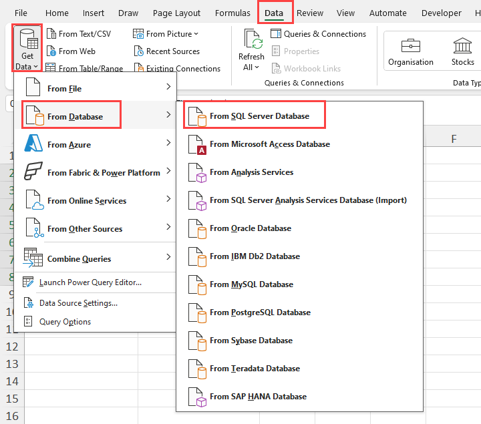481x424 pixels.
Task: Click the Fabric & Power Platform icon
Action: click(33, 171)
